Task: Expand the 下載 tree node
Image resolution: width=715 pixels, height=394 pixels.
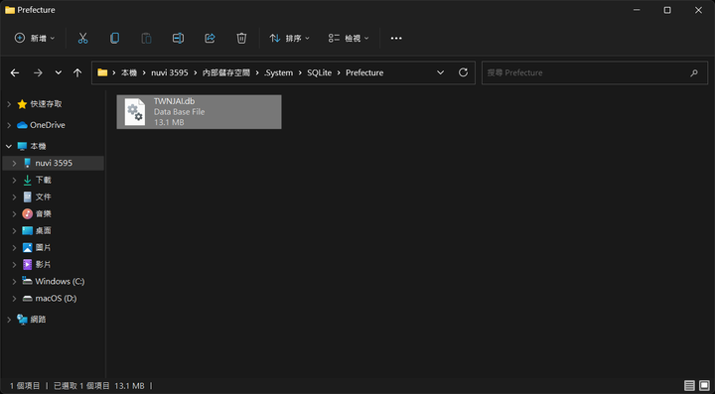Action: 15,180
